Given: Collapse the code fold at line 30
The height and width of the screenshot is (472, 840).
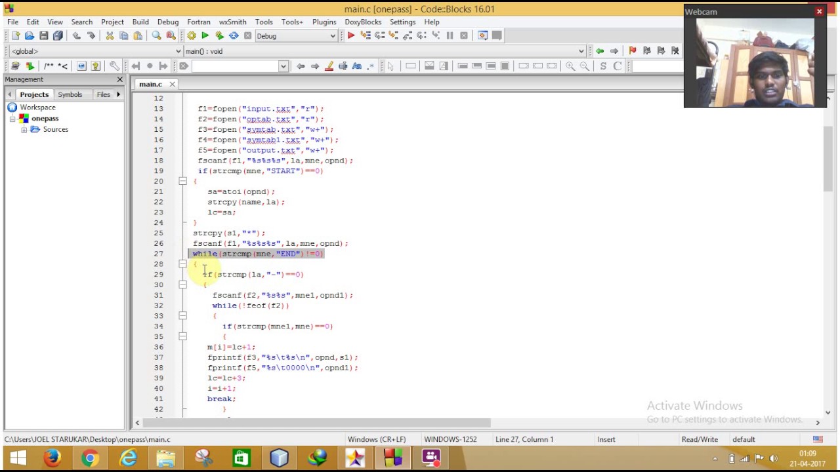Looking at the screenshot, I should [182, 285].
